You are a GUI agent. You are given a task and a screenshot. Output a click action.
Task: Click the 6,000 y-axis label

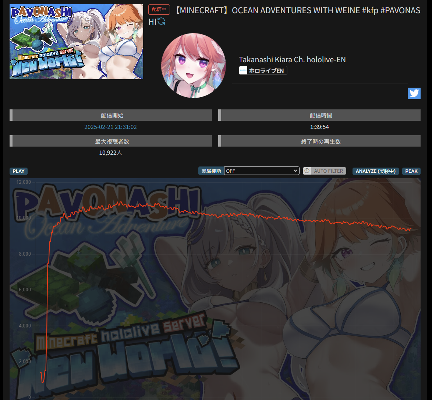(25, 290)
